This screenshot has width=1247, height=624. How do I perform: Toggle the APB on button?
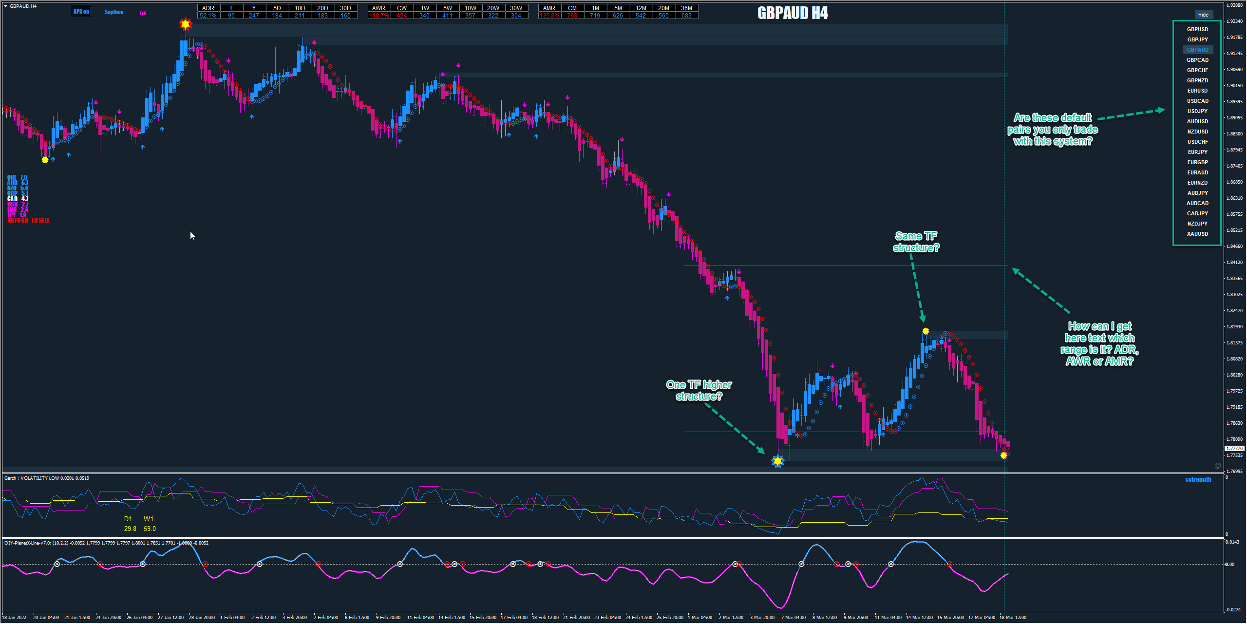81,12
